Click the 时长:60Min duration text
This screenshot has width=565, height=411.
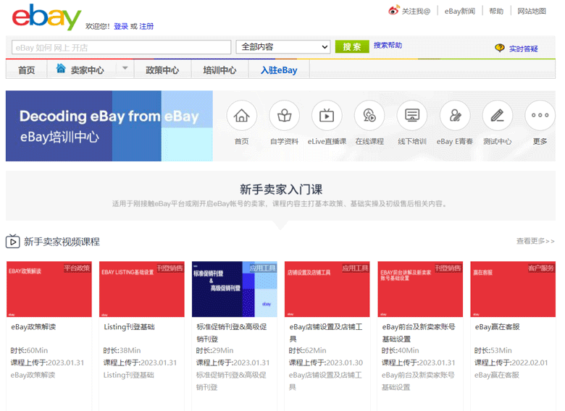29,350
